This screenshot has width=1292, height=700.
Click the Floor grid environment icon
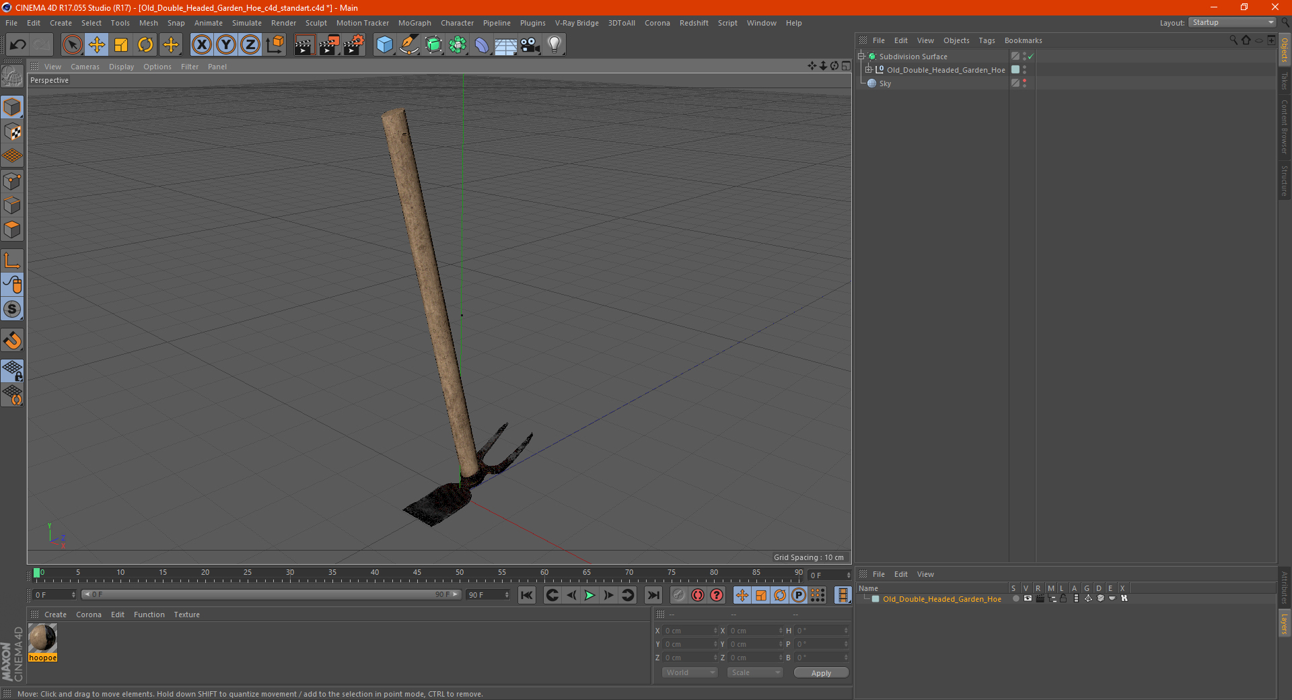click(506, 45)
